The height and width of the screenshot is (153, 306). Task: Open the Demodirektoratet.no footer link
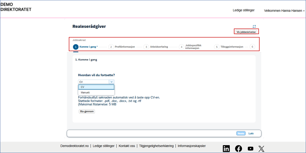point(74,146)
